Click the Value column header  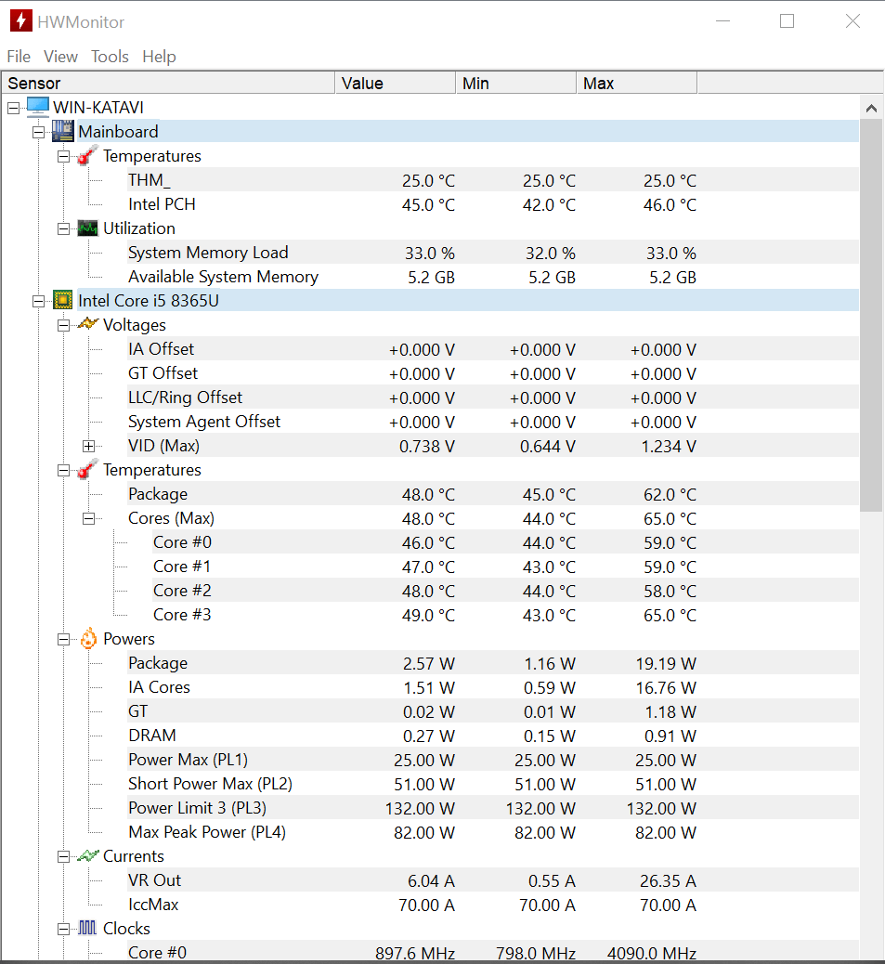(x=395, y=83)
